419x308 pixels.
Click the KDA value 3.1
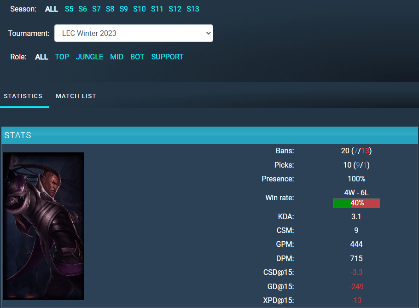(x=356, y=217)
